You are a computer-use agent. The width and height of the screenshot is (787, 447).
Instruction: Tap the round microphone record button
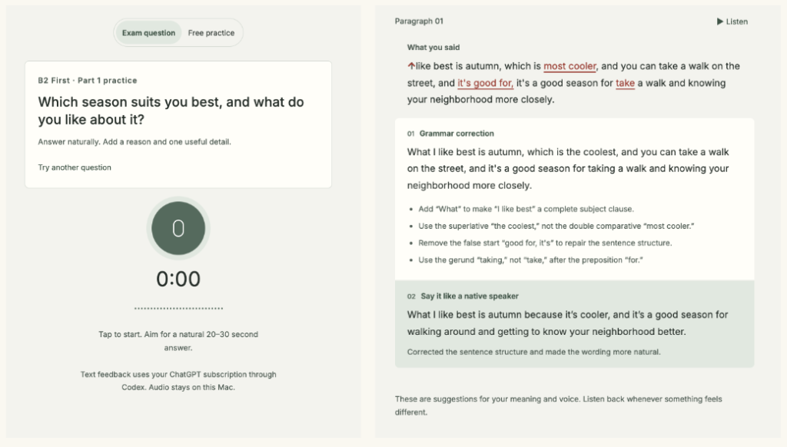[178, 228]
